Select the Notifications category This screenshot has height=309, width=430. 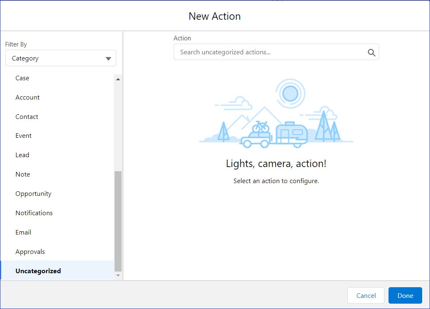[x=34, y=213]
